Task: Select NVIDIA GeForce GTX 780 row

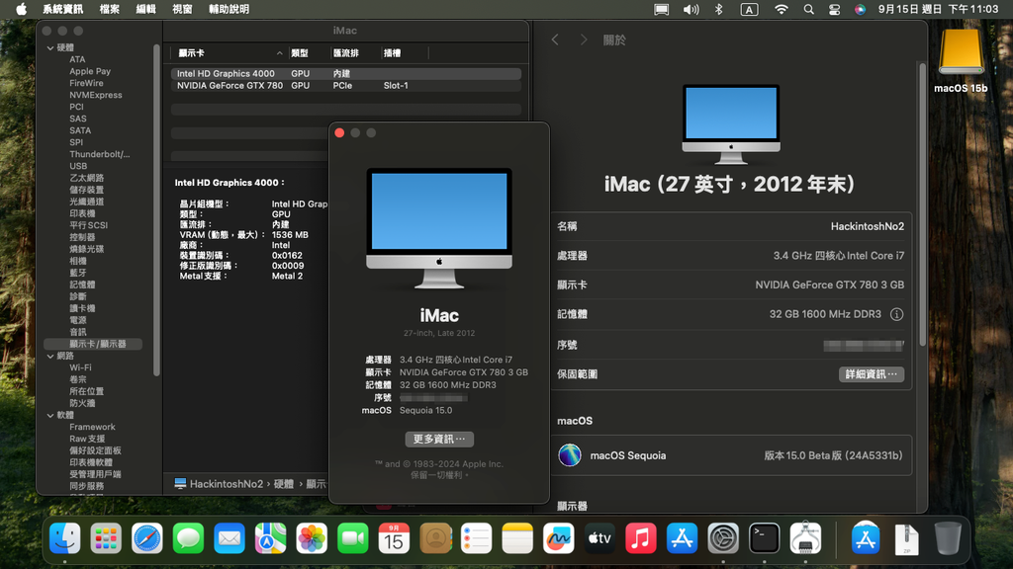Action: click(x=345, y=85)
